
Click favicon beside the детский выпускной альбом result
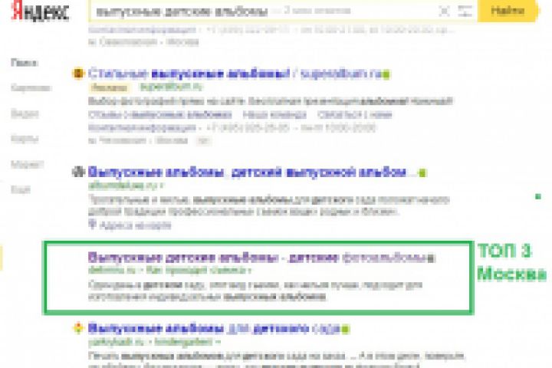(x=78, y=172)
